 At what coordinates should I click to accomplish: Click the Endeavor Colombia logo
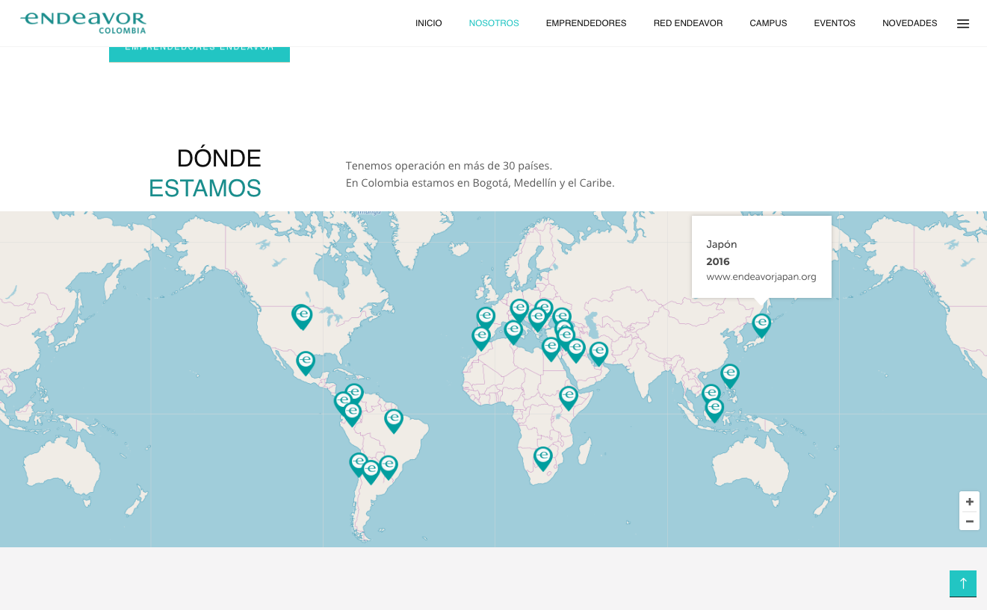pyautogui.click(x=83, y=22)
